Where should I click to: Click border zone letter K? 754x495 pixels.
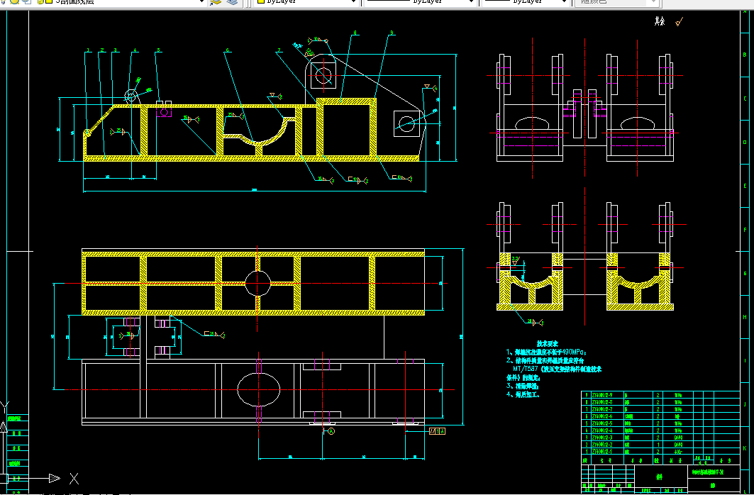coord(745,448)
